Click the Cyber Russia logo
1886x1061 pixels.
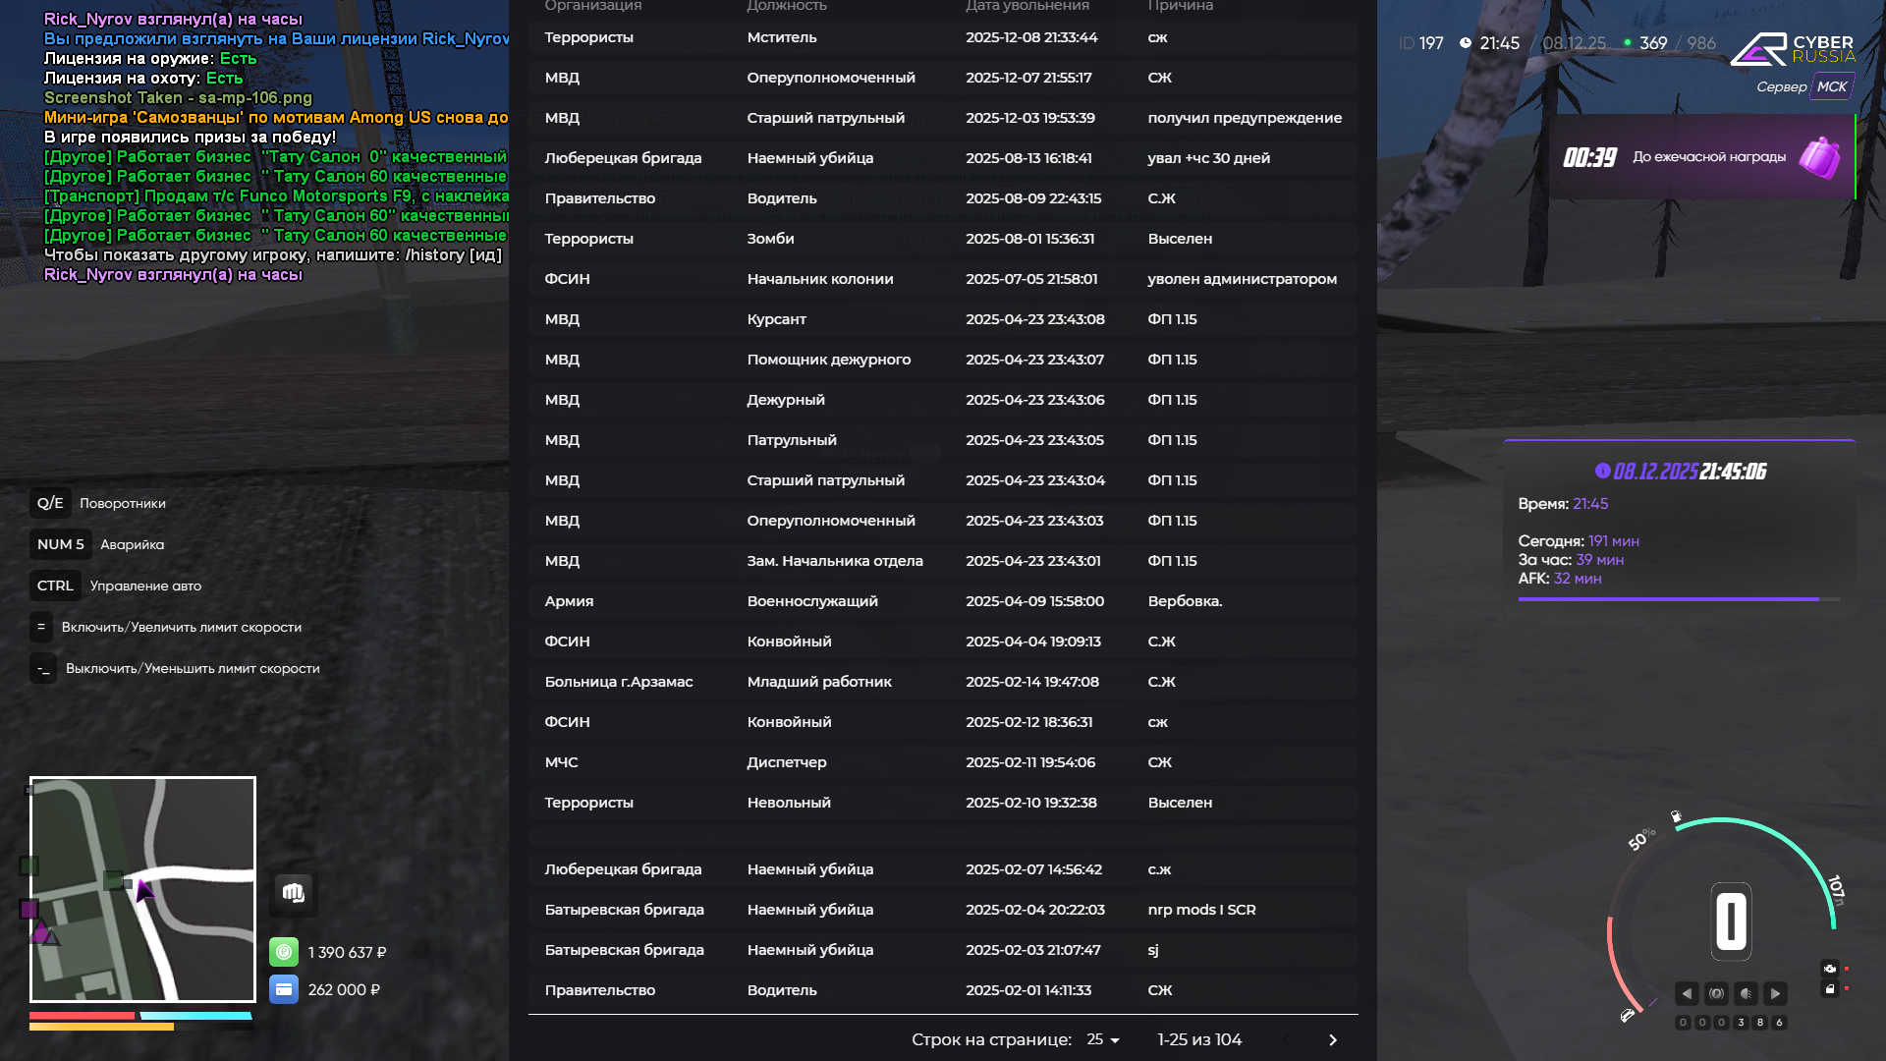[x=1793, y=49]
